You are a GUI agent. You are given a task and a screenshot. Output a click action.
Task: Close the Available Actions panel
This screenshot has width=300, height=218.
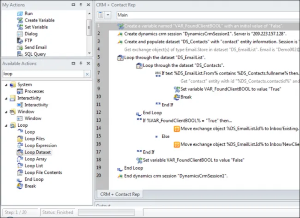coord(88,63)
